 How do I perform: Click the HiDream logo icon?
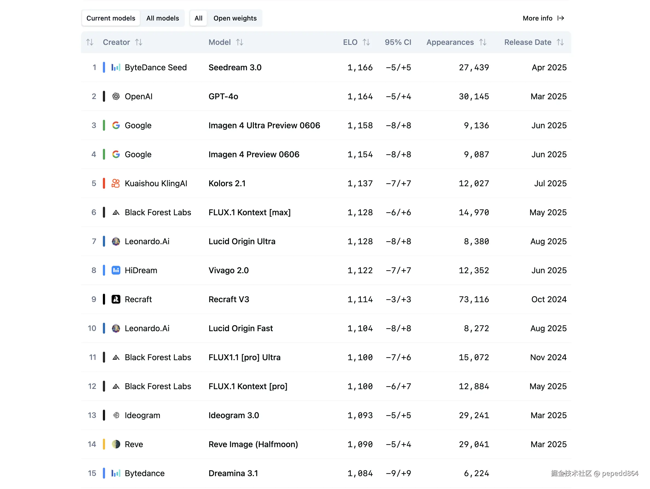pyautogui.click(x=116, y=270)
